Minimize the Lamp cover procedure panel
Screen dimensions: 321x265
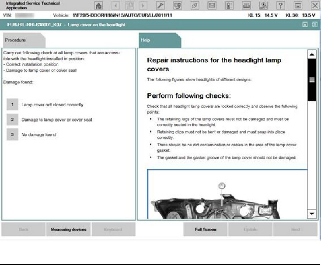pyautogui.click(x=305, y=25)
